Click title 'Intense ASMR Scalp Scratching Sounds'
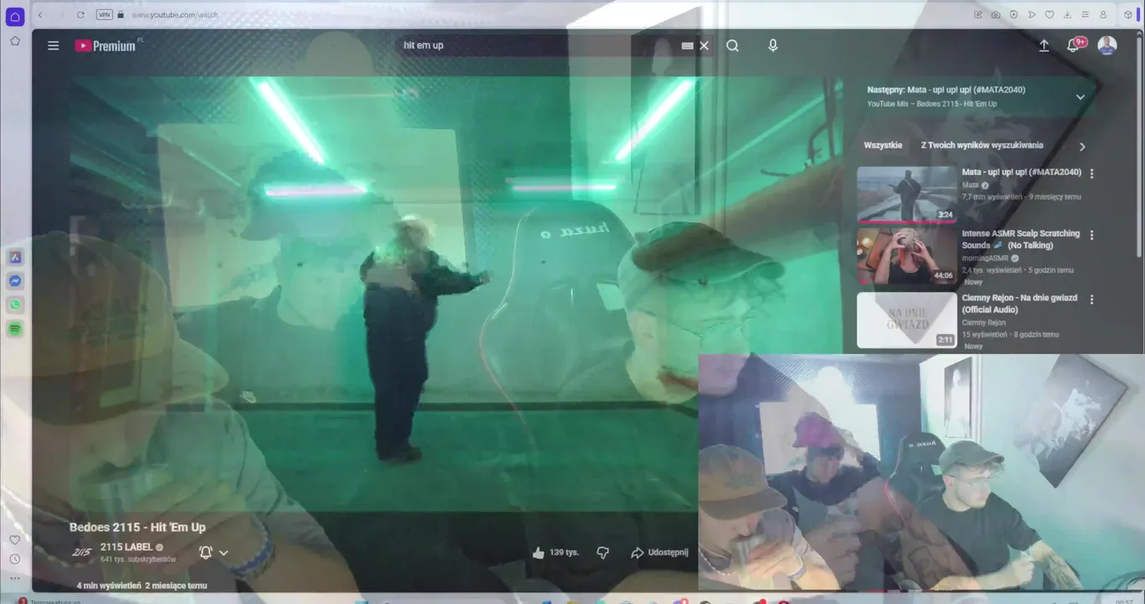 point(1021,239)
